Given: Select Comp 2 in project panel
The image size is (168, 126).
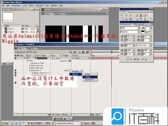Looking at the screenshot, I should point(11,32).
